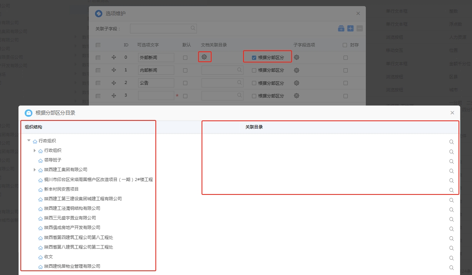Image resolution: width=472 pixels, height=275 pixels.
Task: Expand the nested 行政组织 child node
Action: click(35, 150)
